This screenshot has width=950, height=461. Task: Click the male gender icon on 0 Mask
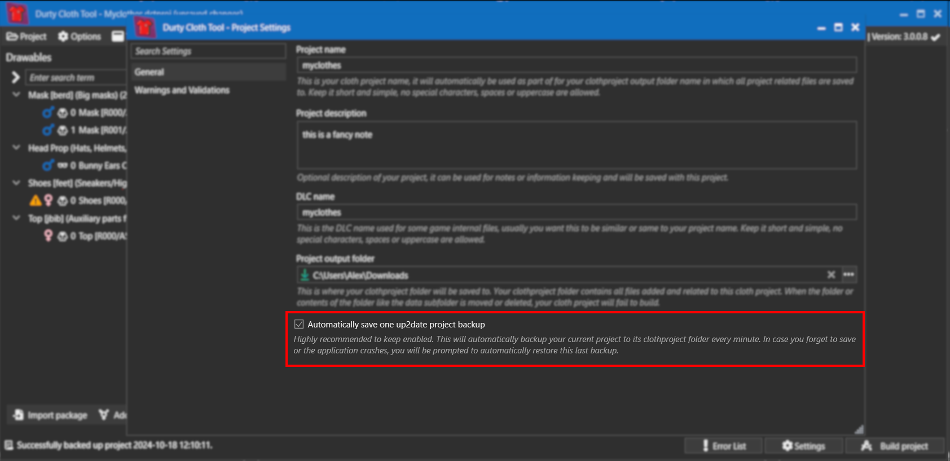(48, 113)
